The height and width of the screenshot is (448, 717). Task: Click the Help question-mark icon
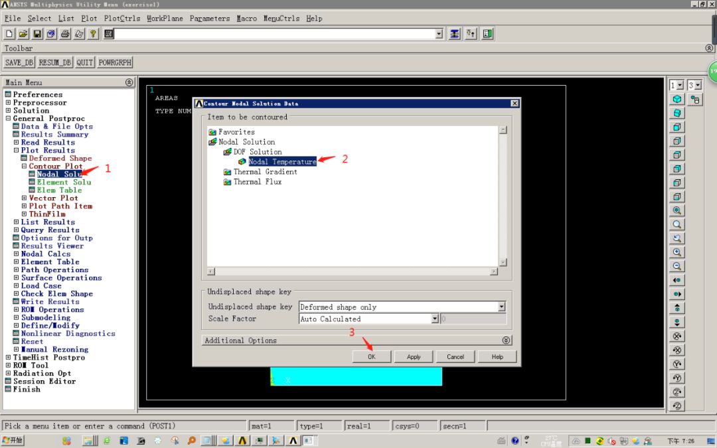coord(94,33)
